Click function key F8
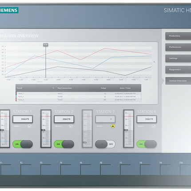This screenshot has width=191, height=191. [x=145, y=169]
